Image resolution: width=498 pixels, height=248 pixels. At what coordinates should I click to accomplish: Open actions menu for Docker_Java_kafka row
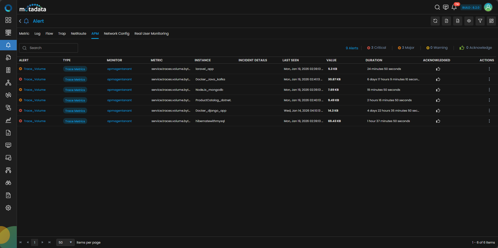[489, 79]
